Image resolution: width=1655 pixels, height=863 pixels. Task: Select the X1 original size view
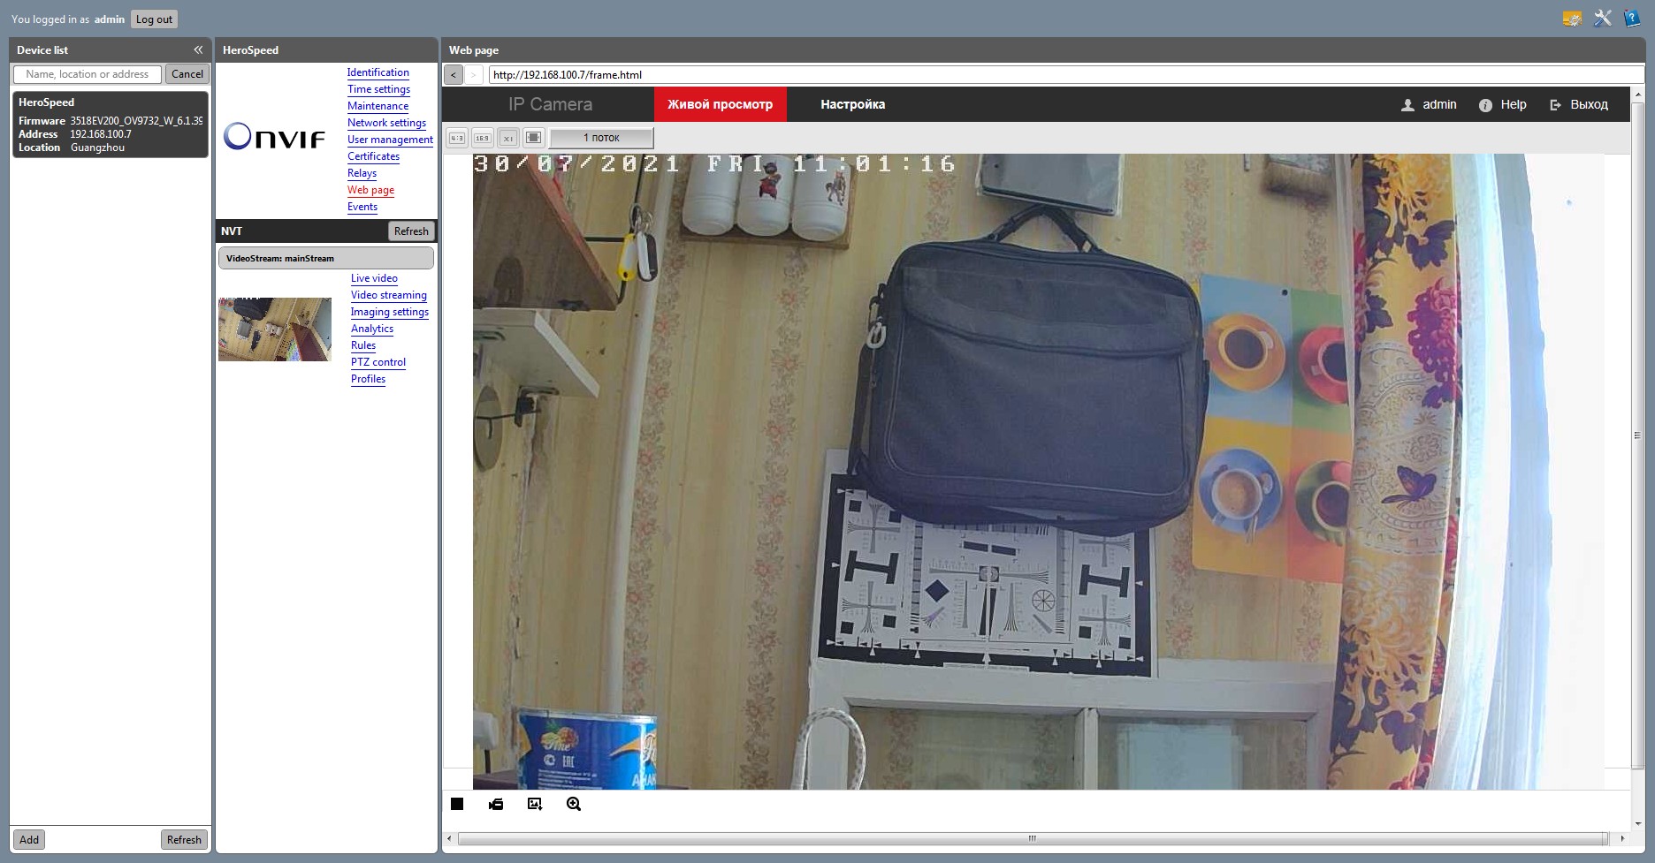click(507, 138)
